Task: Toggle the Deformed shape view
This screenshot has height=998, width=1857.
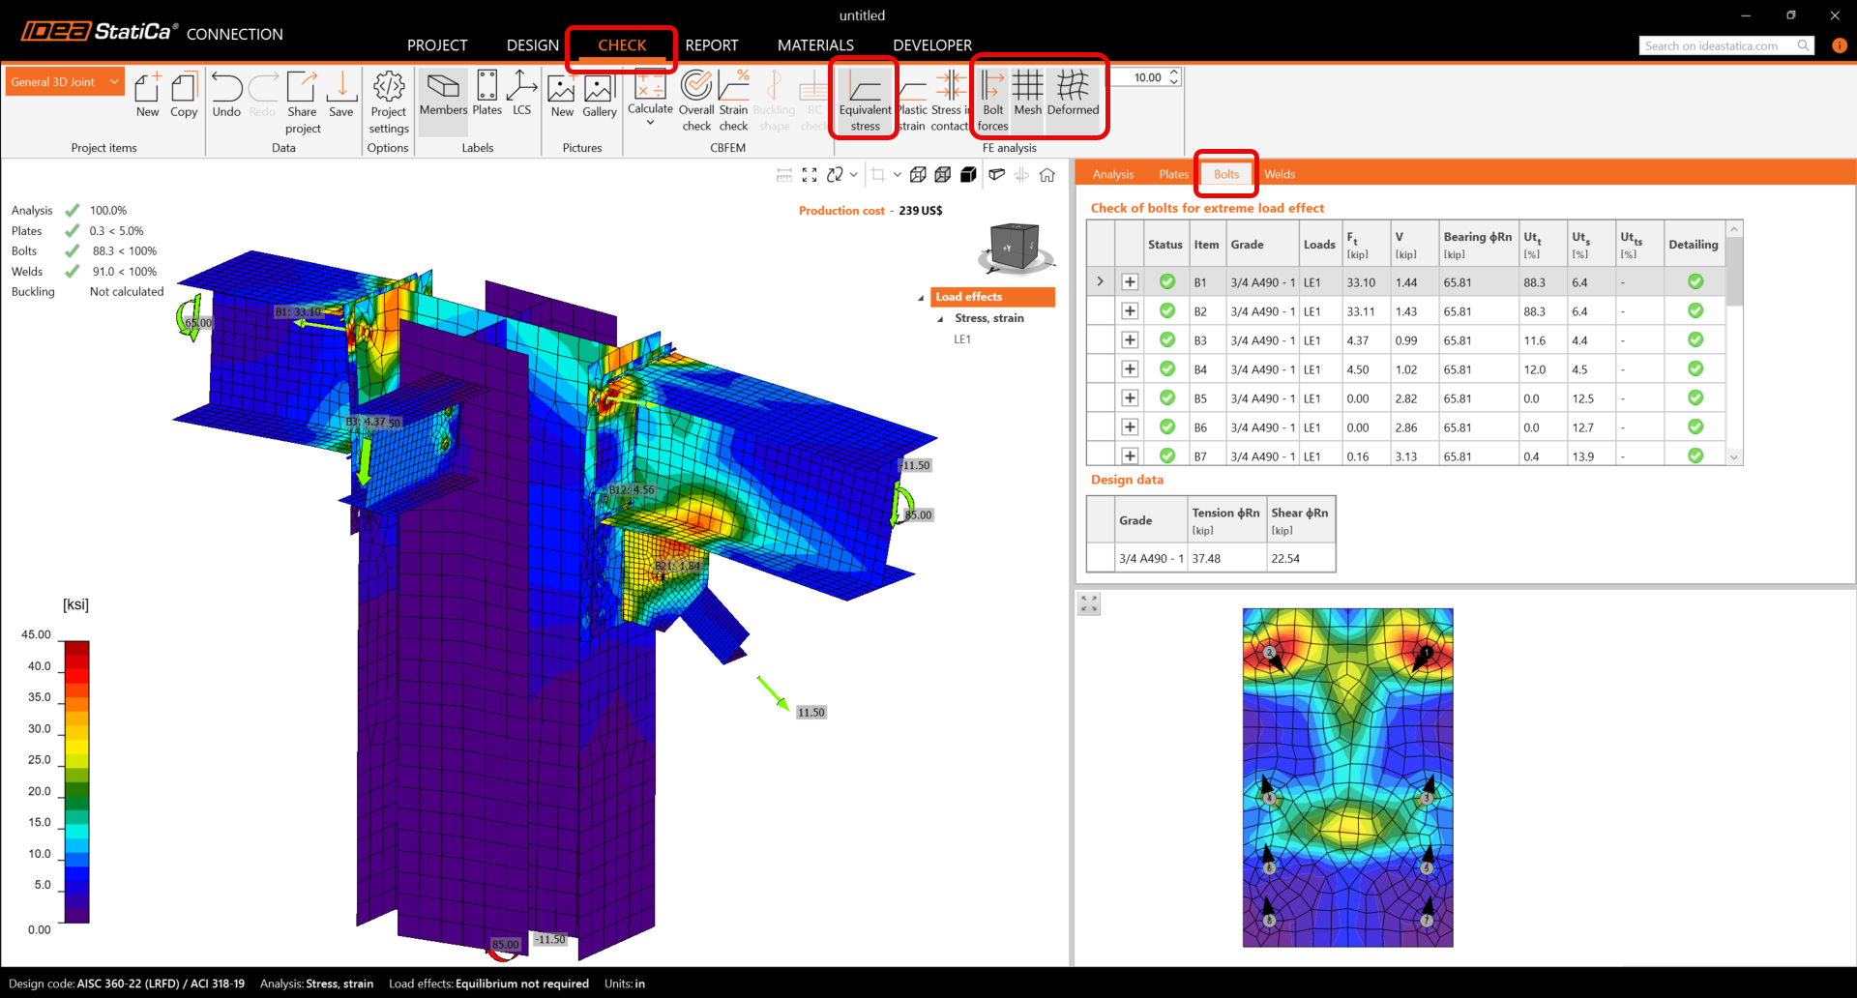Action: pyautogui.click(x=1073, y=94)
